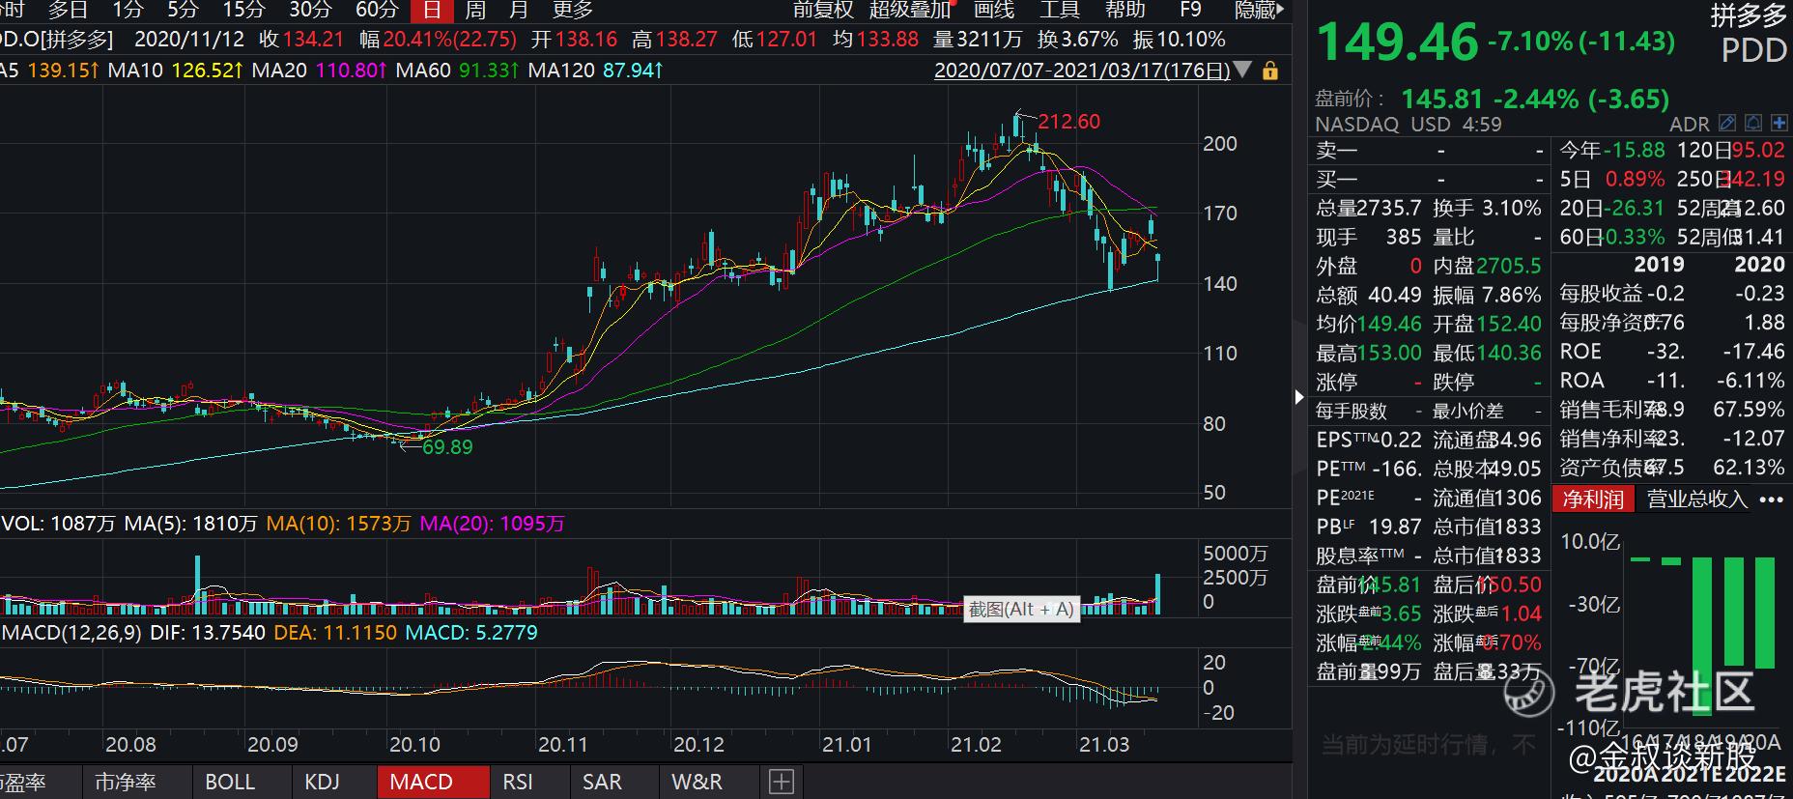The width and height of the screenshot is (1793, 799).
Task: Hide the quote panel via 隐藏
Action: click(1260, 10)
